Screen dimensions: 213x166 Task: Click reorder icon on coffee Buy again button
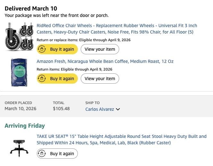click(x=43, y=79)
